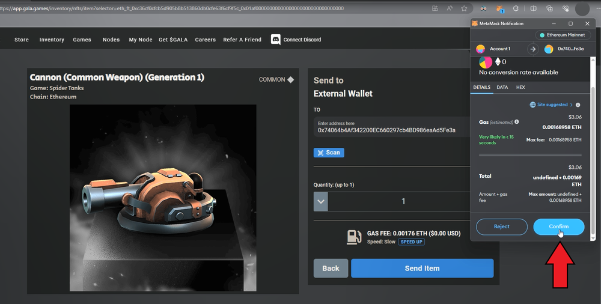Click the Discord logo icon
Viewport: 601px width, 304px height.
coord(276,40)
